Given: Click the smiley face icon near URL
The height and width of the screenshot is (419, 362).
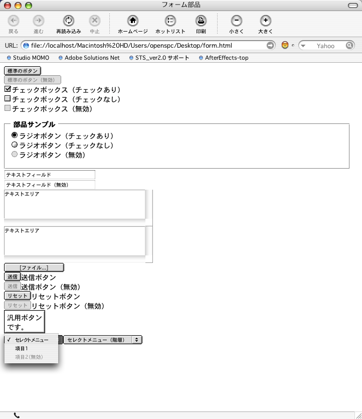Looking at the screenshot, I should (x=285, y=45).
